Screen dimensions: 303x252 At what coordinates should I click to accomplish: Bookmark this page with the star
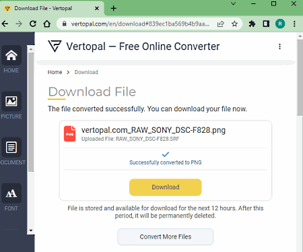[234, 24]
